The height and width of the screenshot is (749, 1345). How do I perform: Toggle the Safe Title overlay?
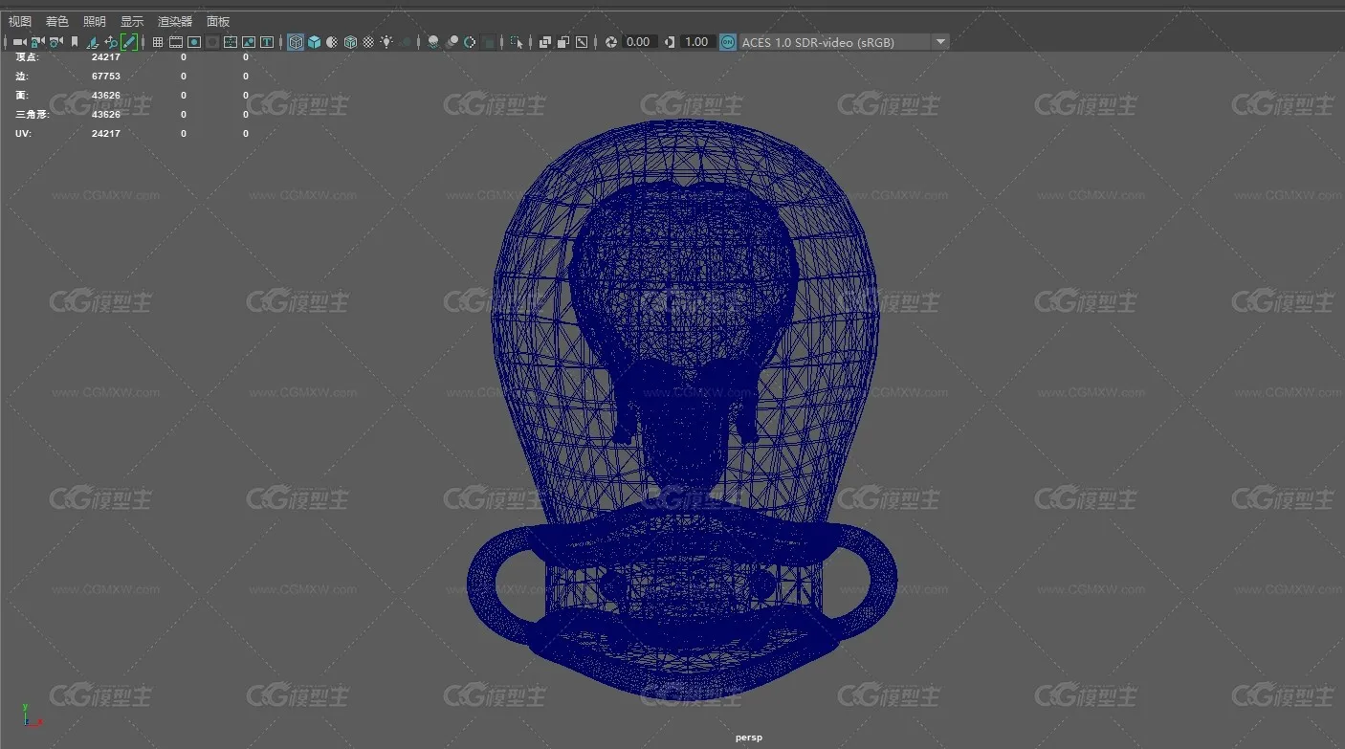(267, 42)
